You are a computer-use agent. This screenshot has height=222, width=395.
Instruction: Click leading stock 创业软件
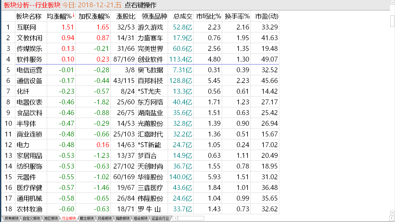[x=150, y=59]
